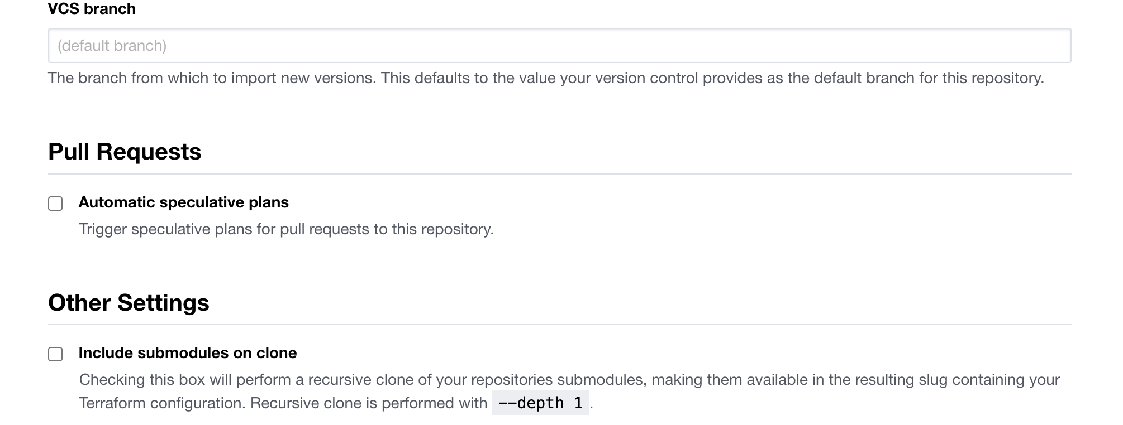Screen dimensions: 1123x425
Task: Select the "Pull Requests" section heading
Action: coord(125,152)
